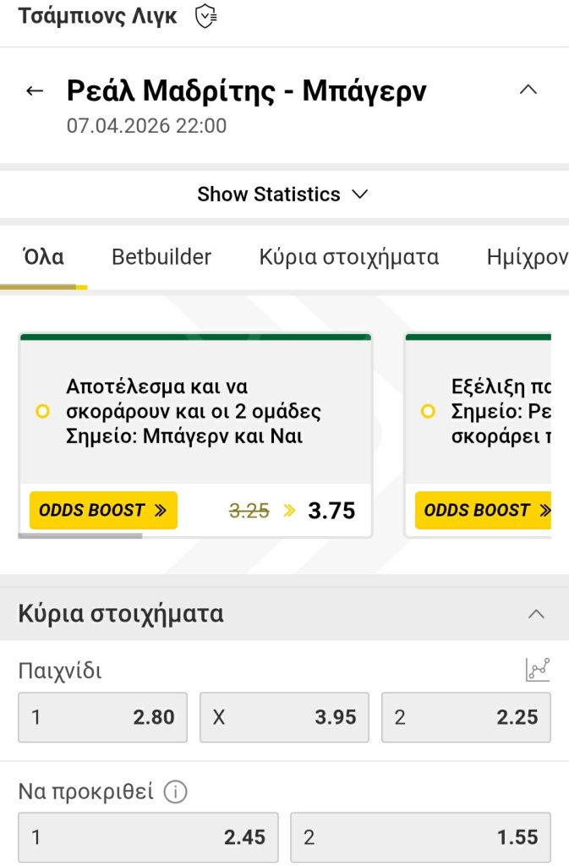Click the boosted arrows between 3.25 and 3.75
The height and width of the screenshot is (866, 569).
click(x=288, y=510)
